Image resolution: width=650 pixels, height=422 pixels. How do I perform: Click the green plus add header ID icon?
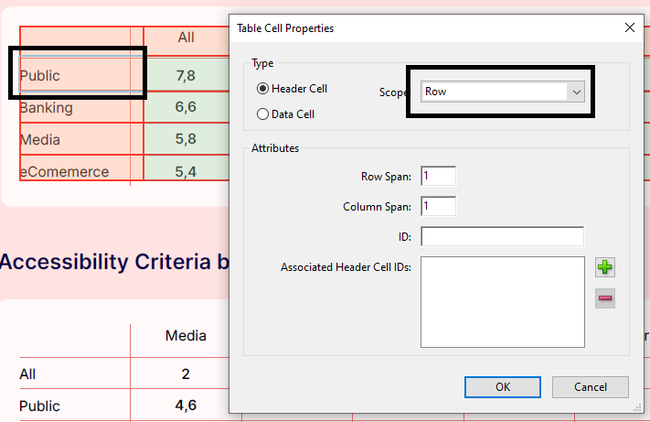click(604, 267)
